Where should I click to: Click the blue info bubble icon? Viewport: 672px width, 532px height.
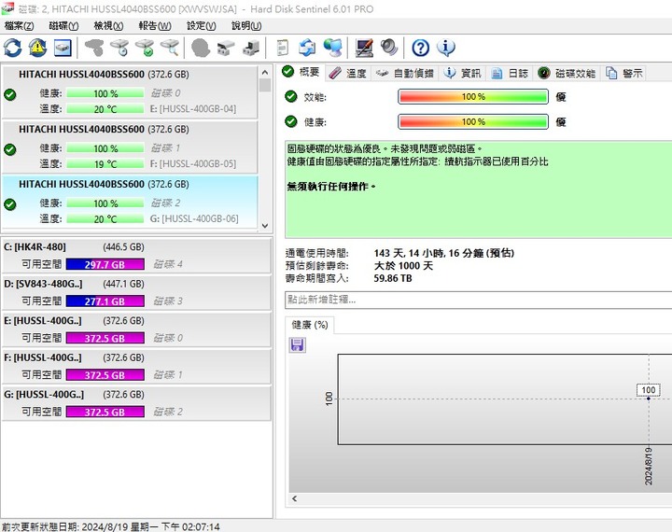click(x=446, y=48)
